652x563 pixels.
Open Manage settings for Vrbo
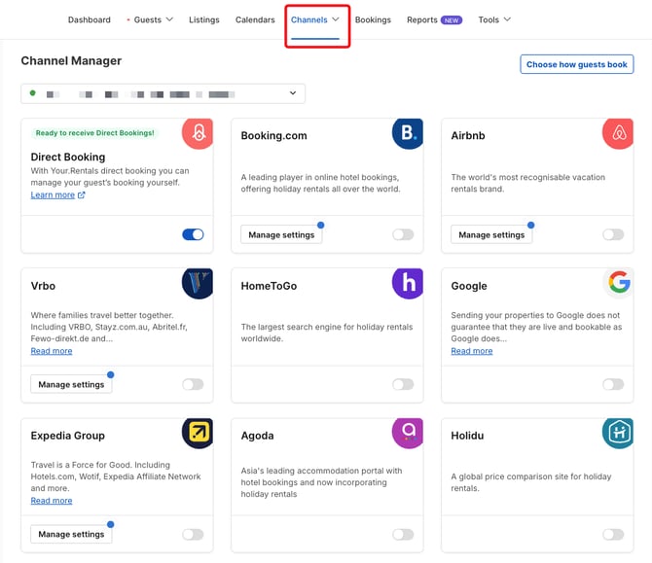[x=71, y=384]
